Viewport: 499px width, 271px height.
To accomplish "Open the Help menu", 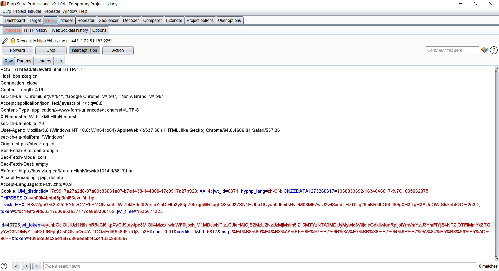I will (83, 11).
